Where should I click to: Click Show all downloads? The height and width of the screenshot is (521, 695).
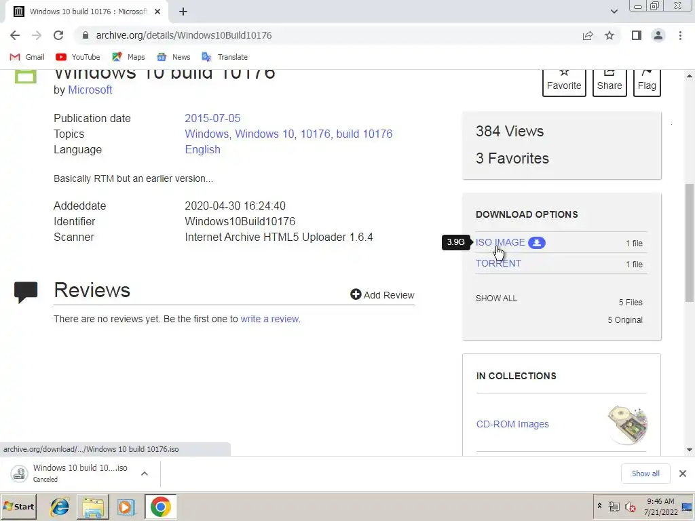point(645,474)
